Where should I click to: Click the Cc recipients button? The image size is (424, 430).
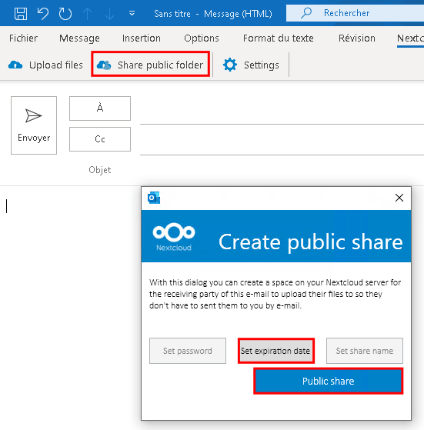pos(100,139)
